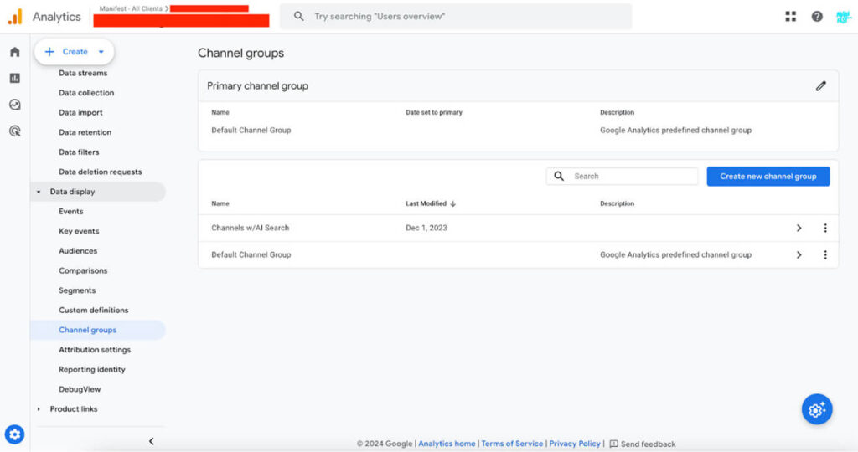This screenshot has width=858, height=452.
Task: Click the Channels w/AI Search row name
Action: tap(250, 228)
